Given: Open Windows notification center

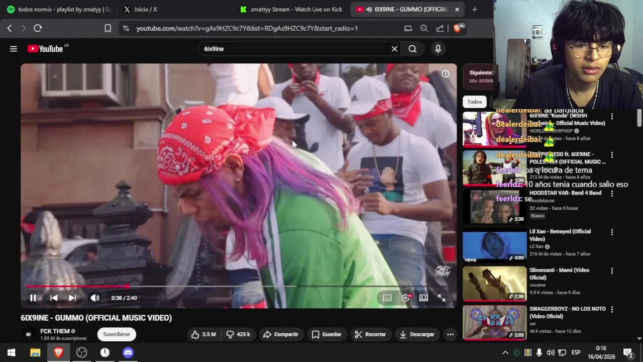Looking at the screenshot, I should coord(628,352).
